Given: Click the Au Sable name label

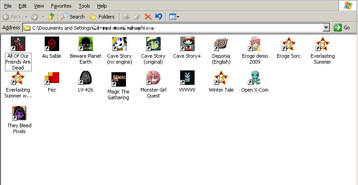Looking at the screenshot, I should click(x=52, y=56).
